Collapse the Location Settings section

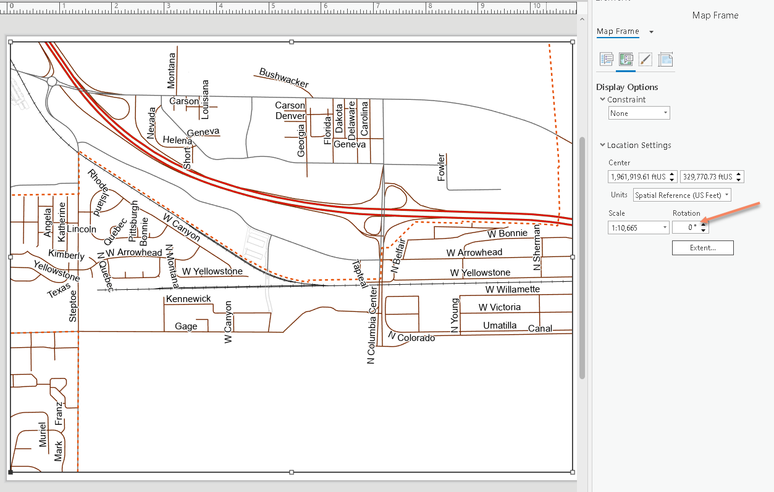pos(602,145)
